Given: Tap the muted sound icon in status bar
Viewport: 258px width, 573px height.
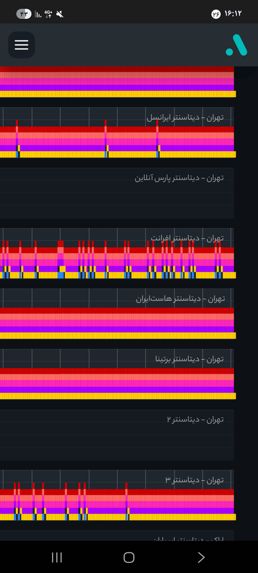Looking at the screenshot, I should click(60, 14).
